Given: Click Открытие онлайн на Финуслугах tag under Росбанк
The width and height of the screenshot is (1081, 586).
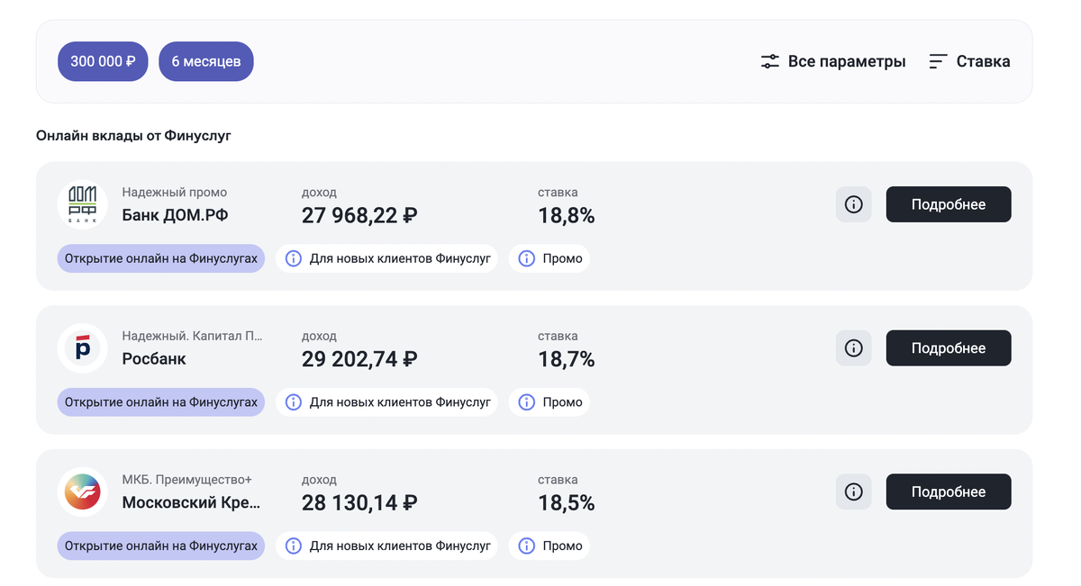Looking at the screenshot, I should click(x=161, y=402).
